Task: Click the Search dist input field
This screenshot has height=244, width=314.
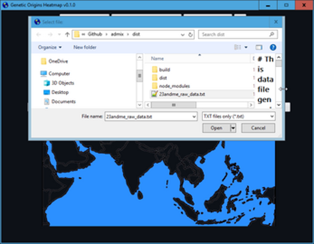Action: tap(235, 35)
